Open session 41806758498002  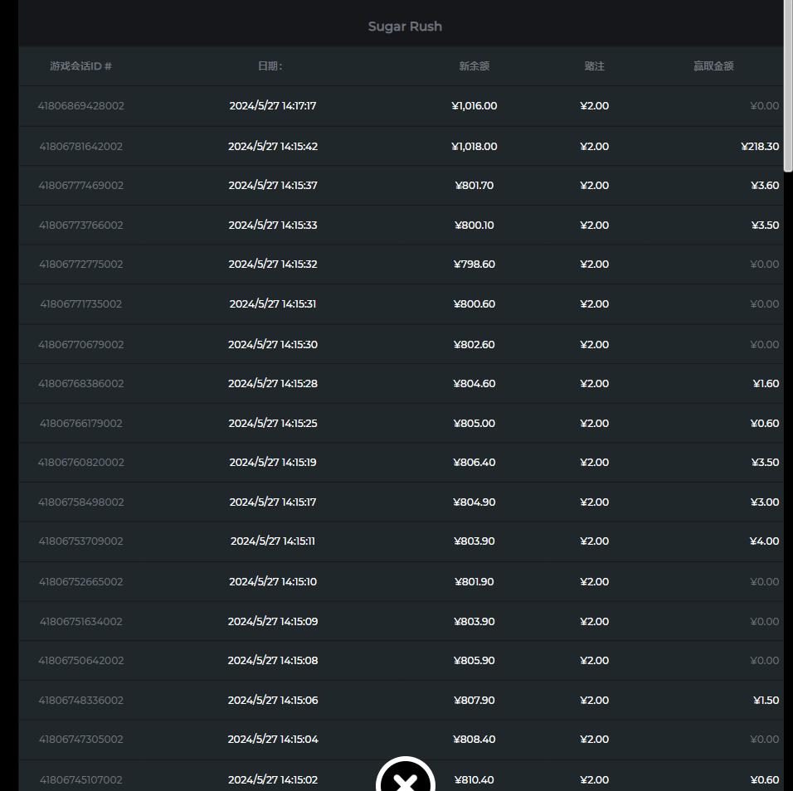pyautogui.click(x=81, y=502)
